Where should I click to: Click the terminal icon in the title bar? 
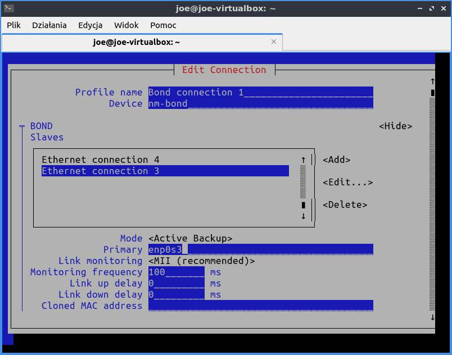click(8, 8)
